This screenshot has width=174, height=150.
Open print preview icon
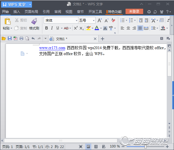tap(27, 38)
